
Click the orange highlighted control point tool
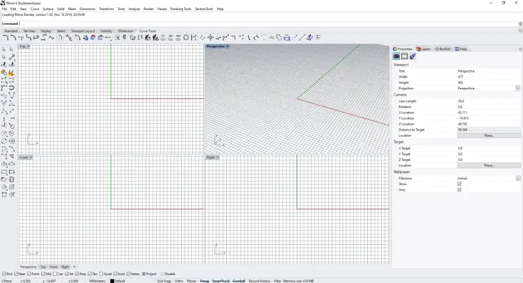[x=11, y=73]
